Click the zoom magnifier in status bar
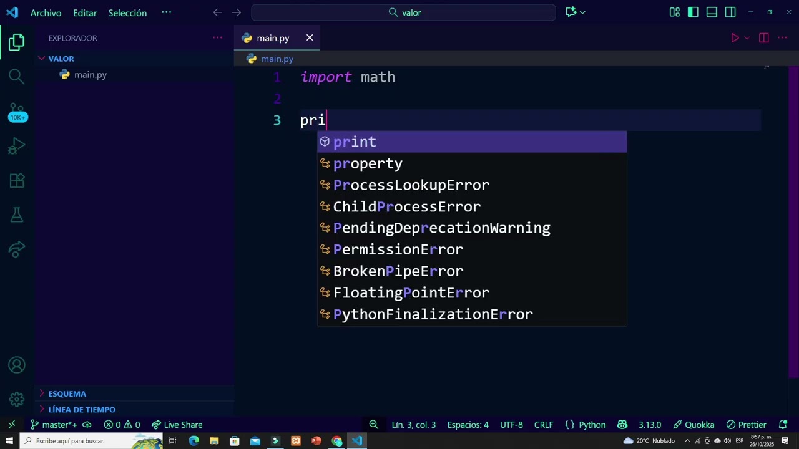The image size is (799, 449). point(373,425)
